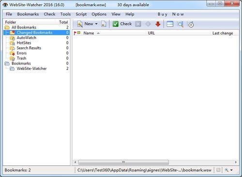
Task: Open the Options menu
Action: (x=99, y=14)
